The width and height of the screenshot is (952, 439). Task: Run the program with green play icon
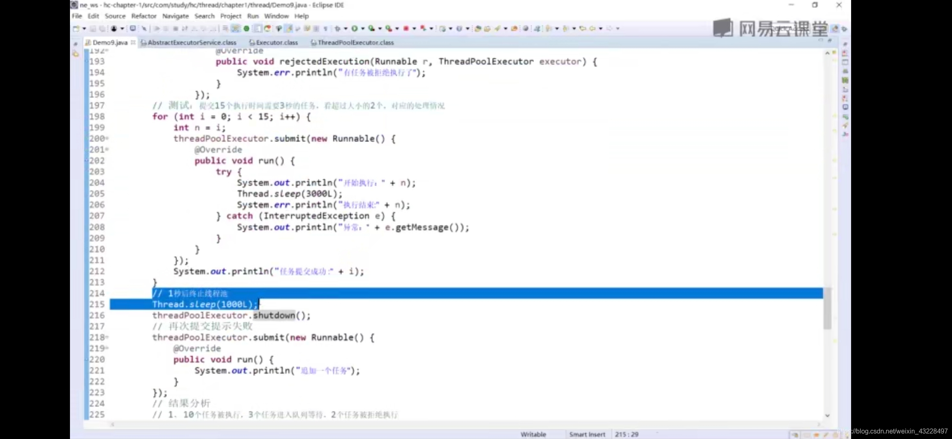tap(354, 28)
